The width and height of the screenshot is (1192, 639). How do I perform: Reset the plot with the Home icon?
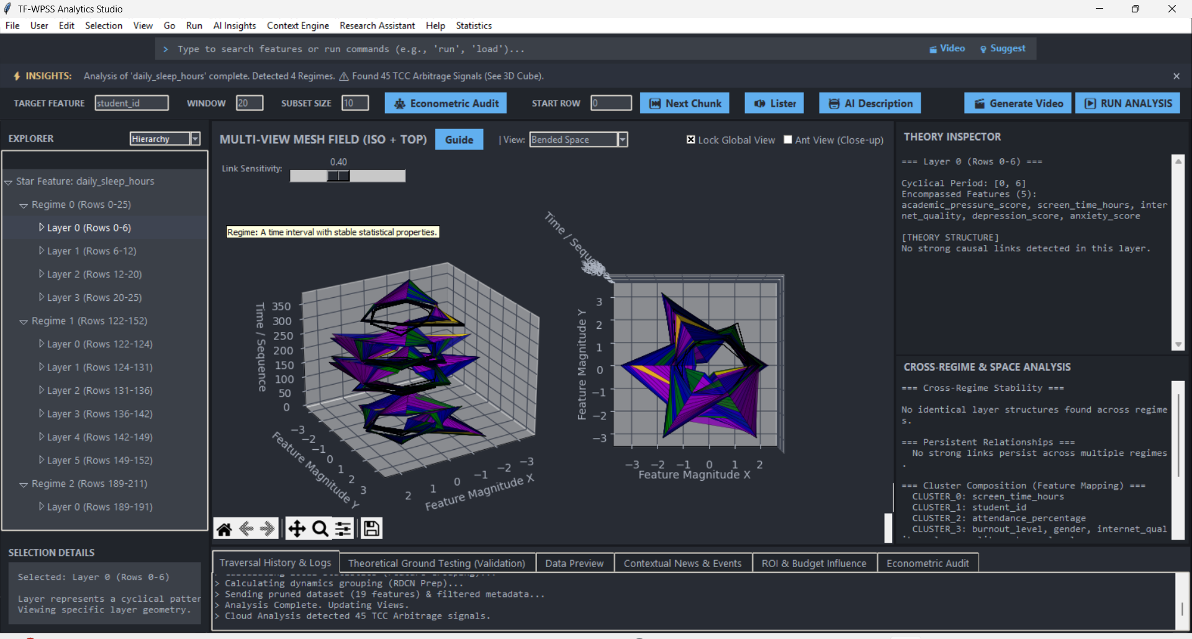[x=224, y=529]
